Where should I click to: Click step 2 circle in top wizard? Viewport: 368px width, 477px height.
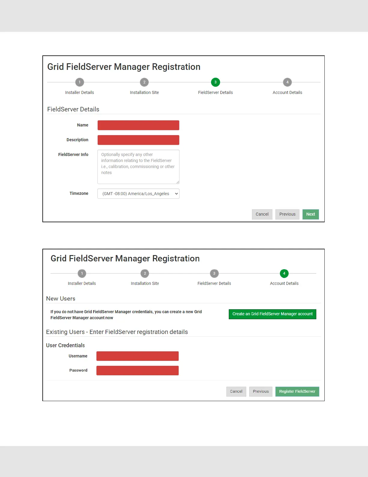144,82
